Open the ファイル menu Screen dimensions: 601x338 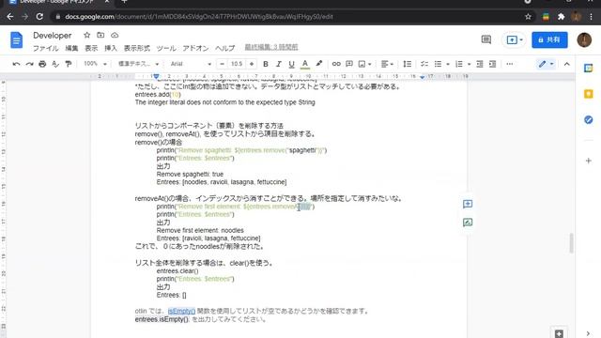tap(46, 48)
